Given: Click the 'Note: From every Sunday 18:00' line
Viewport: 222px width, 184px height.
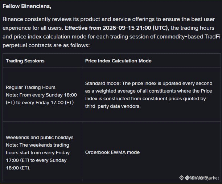Looking at the screenshot, I should pyautogui.click(x=41, y=95).
